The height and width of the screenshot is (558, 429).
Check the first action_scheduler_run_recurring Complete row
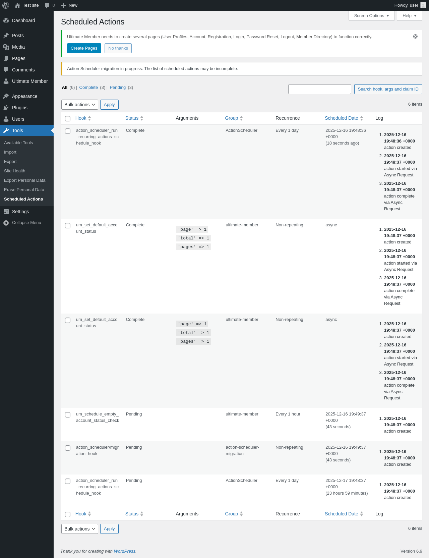click(x=68, y=131)
